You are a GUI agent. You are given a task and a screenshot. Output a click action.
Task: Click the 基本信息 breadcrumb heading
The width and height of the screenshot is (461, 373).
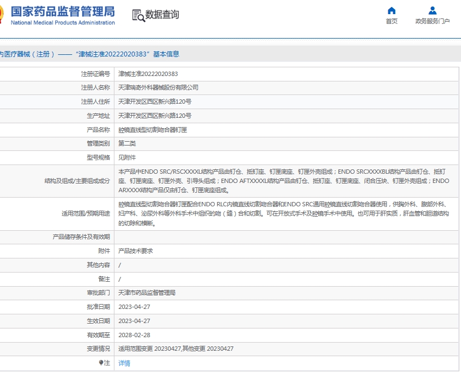click(x=166, y=54)
